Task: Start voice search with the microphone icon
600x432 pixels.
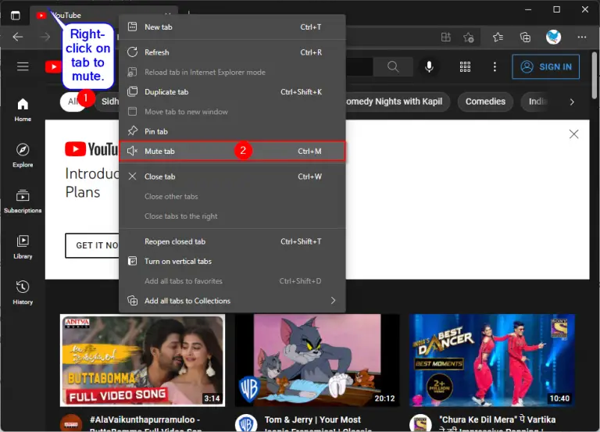Action: pyautogui.click(x=429, y=66)
